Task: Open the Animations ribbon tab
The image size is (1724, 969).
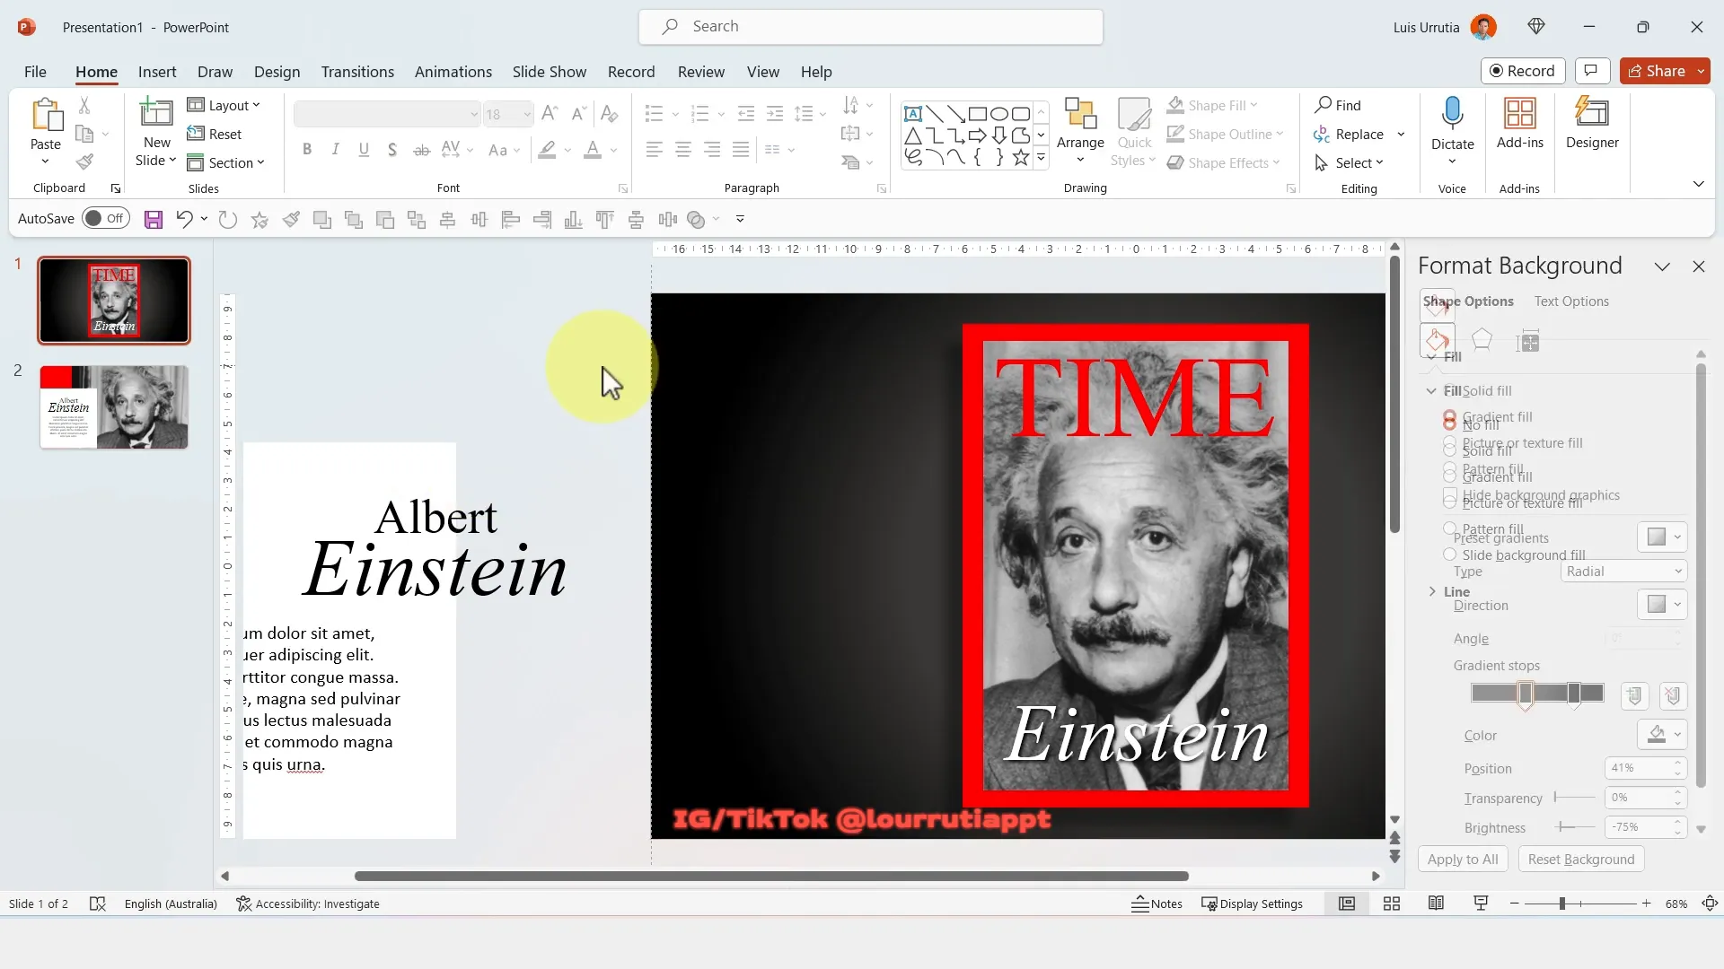Action: tap(453, 72)
